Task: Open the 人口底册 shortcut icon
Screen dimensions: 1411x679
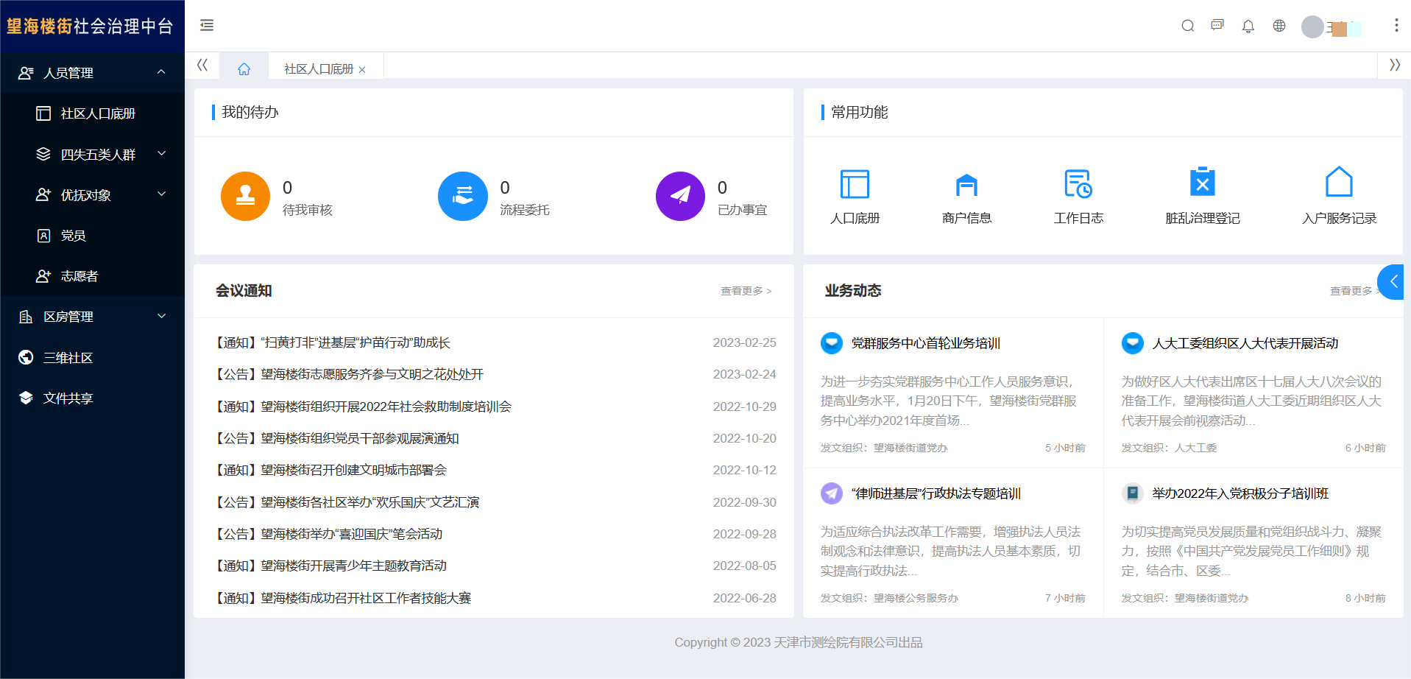Action: point(855,184)
